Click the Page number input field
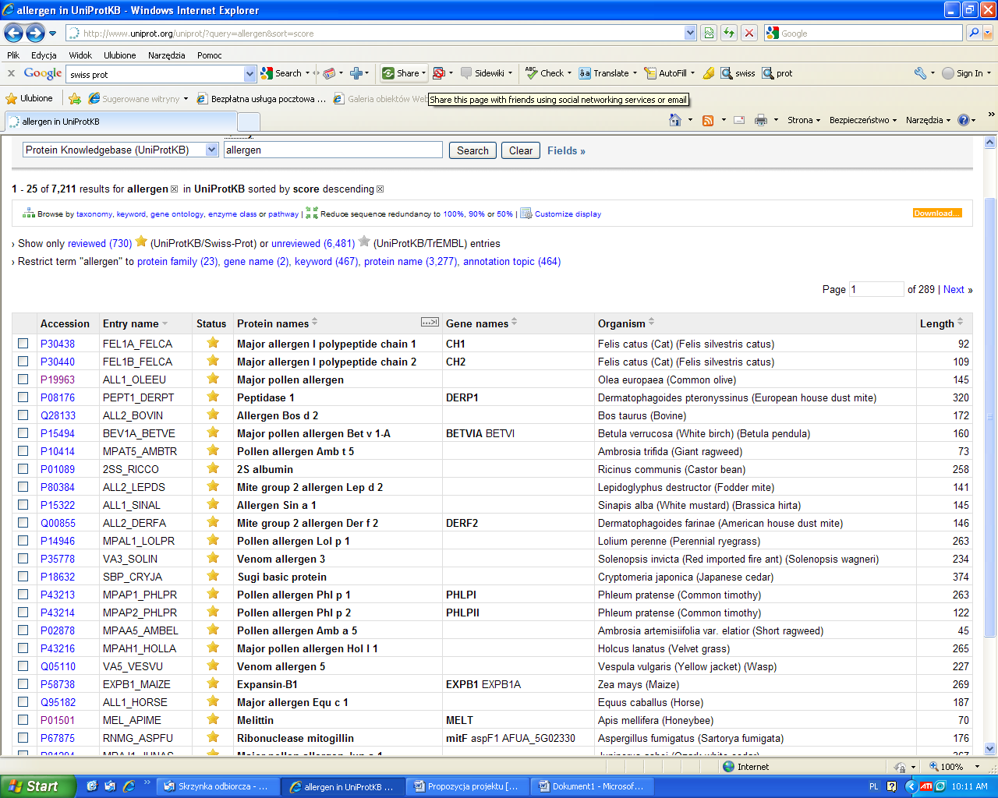Screen dimensions: 998x798 [x=876, y=289]
